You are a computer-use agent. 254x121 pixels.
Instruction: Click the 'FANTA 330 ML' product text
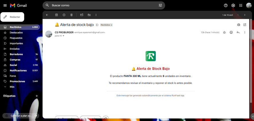pyautogui.click(x=132, y=76)
